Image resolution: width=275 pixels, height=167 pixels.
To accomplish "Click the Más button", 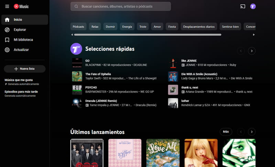I will [x=226, y=132].
